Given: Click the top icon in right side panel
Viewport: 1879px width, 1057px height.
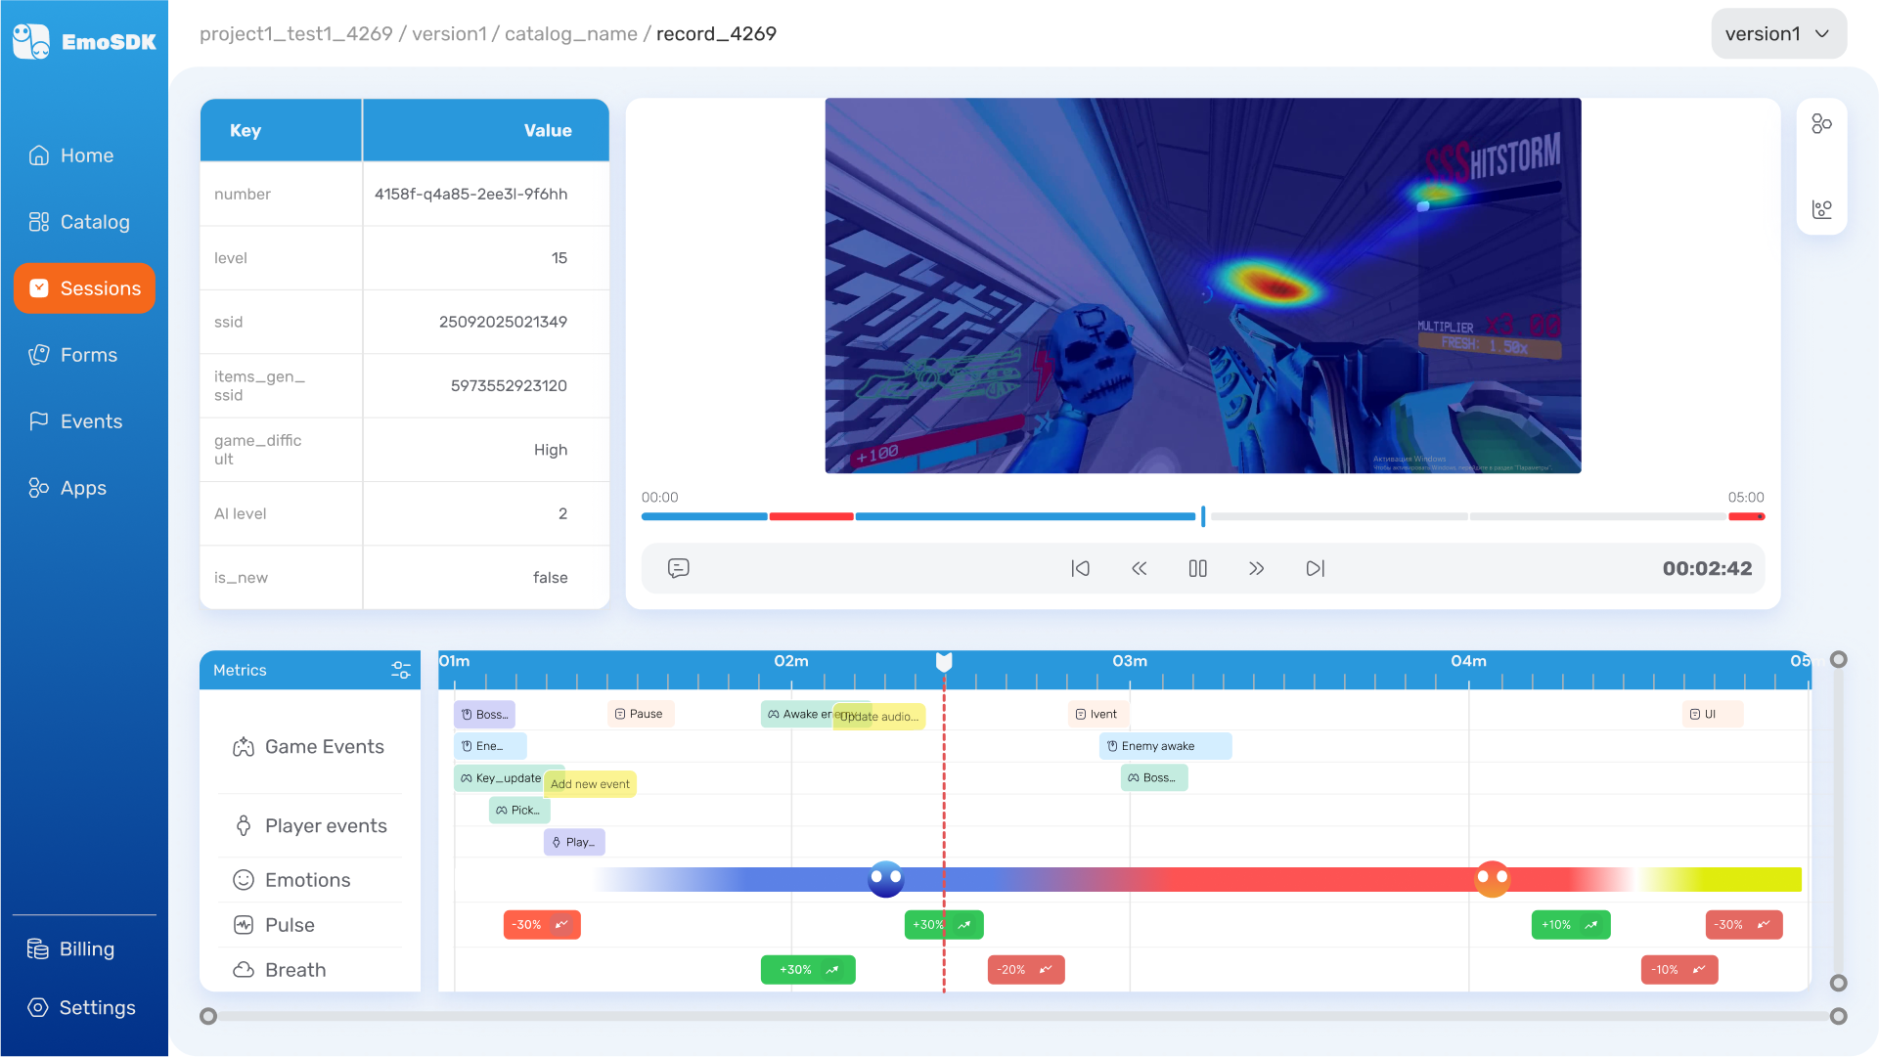Looking at the screenshot, I should coord(1820,124).
